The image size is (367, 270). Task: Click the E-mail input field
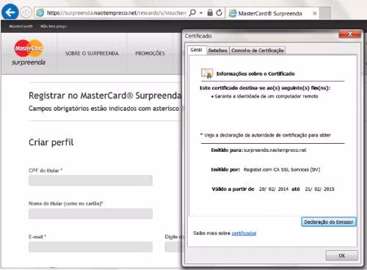click(x=90, y=247)
